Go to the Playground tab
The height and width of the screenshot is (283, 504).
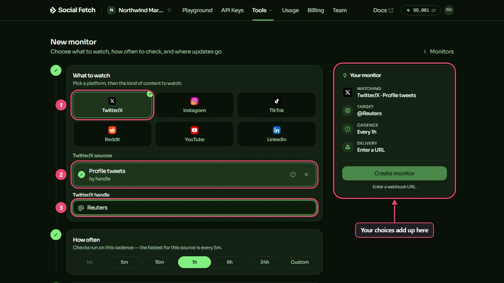click(x=197, y=10)
